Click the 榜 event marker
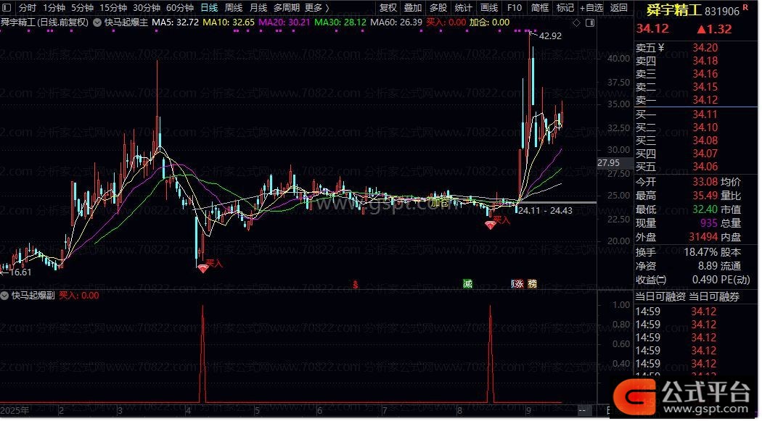 point(533,284)
